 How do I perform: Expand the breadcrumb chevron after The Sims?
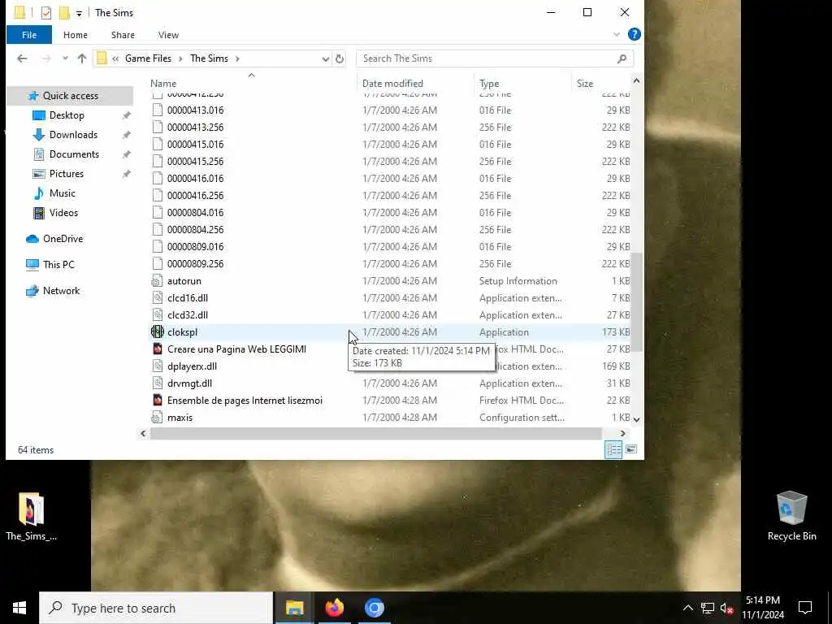click(x=237, y=58)
